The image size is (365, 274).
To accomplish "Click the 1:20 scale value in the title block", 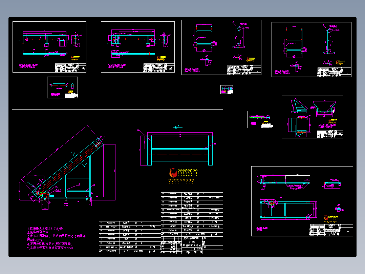I will point(199,249).
